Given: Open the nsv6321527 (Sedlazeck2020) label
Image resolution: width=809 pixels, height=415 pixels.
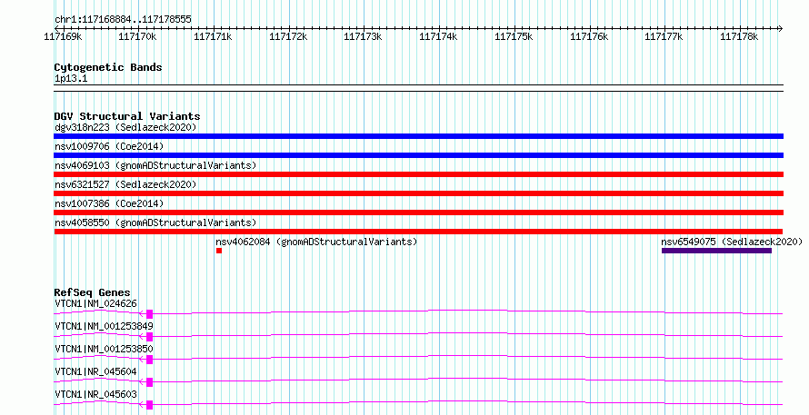Looking at the screenshot, I should point(125,184).
